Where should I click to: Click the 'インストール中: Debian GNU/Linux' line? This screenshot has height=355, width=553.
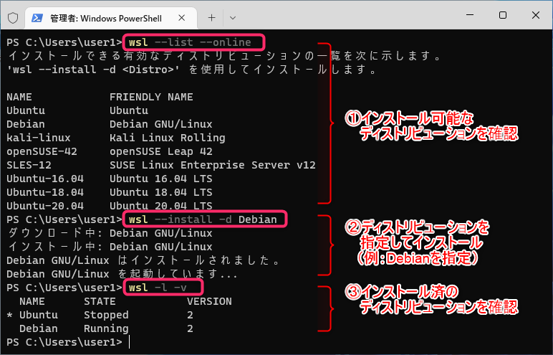tap(110, 247)
